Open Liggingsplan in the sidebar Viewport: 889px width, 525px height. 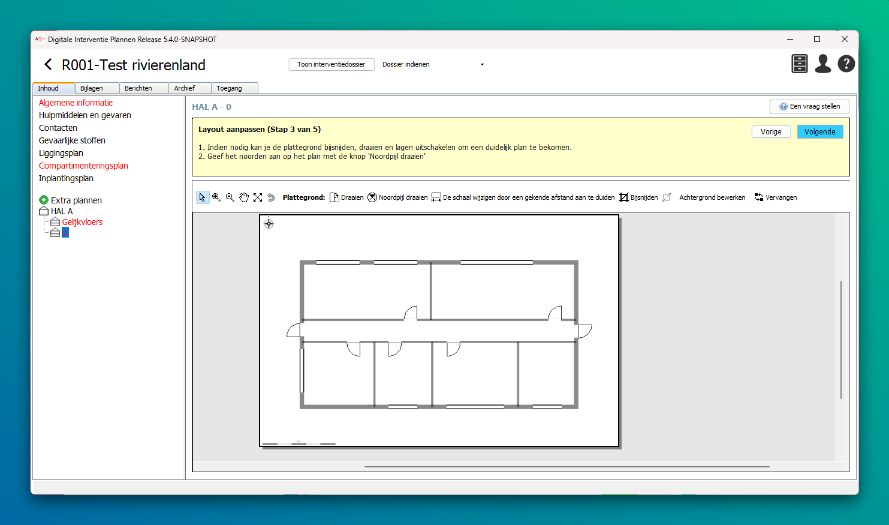pyautogui.click(x=61, y=153)
